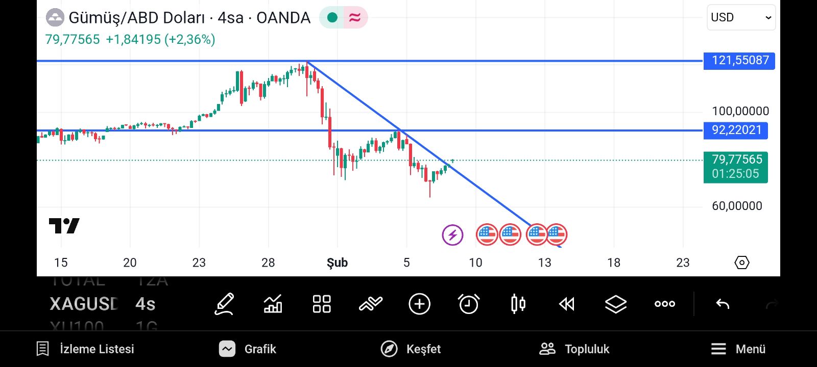The height and width of the screenshot is (367, 817).
Task: Undo the last action
Action: pos(723,304)
